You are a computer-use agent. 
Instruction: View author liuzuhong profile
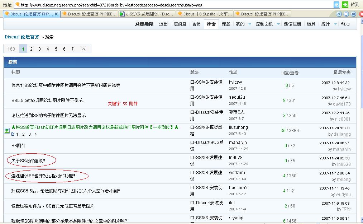(238, 127)
